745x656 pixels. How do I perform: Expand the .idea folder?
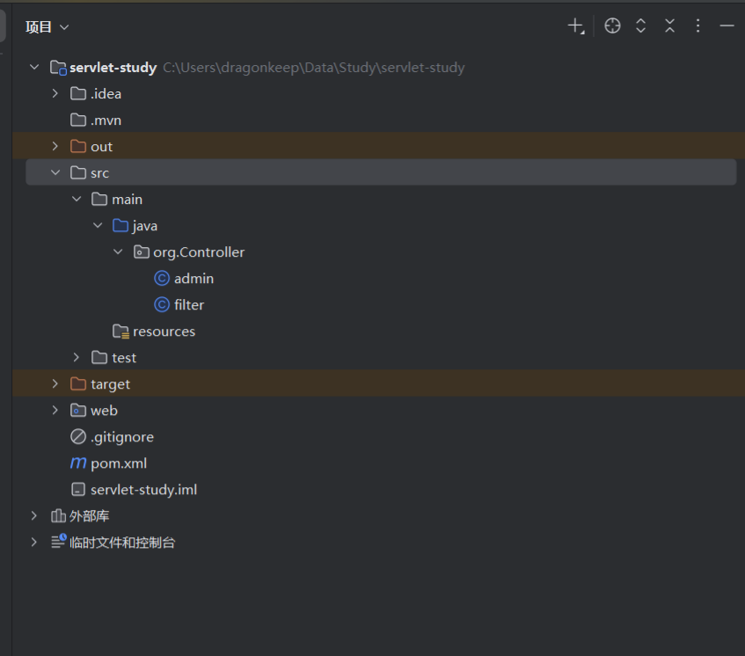55,94
